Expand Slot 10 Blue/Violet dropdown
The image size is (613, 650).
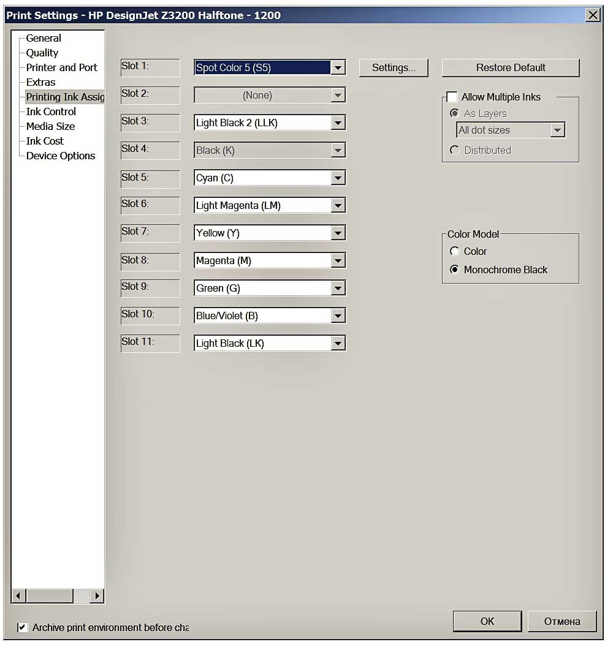pos(270,316)
